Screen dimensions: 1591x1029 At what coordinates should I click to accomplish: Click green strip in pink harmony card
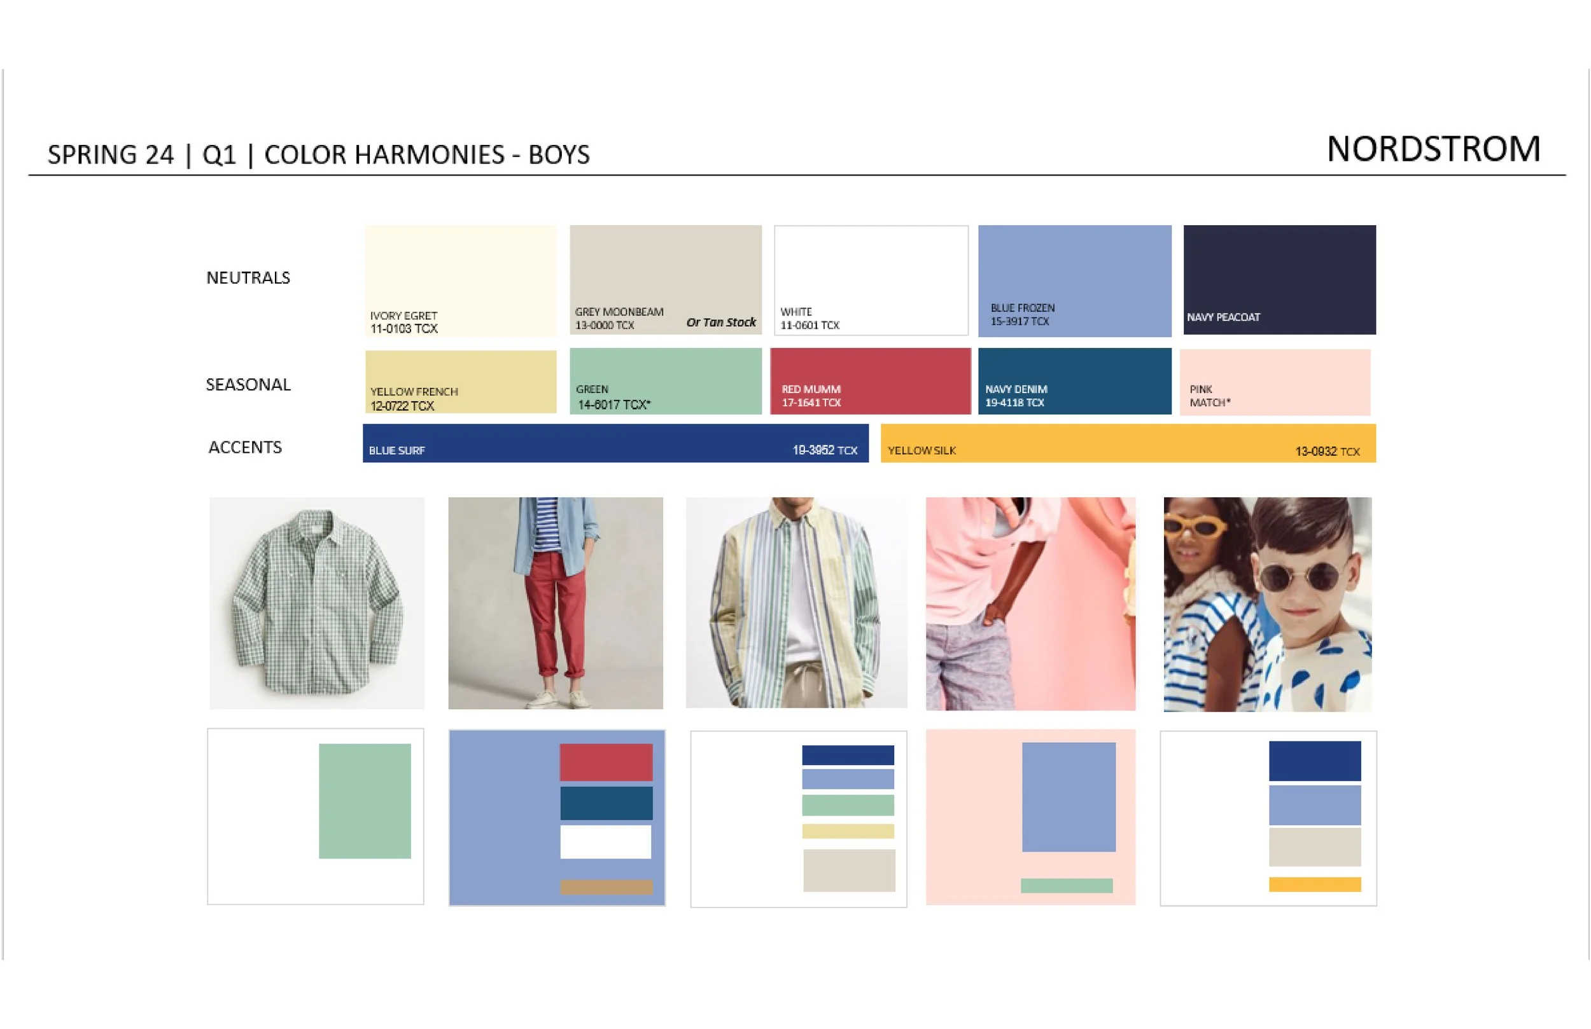(1066, 885)
